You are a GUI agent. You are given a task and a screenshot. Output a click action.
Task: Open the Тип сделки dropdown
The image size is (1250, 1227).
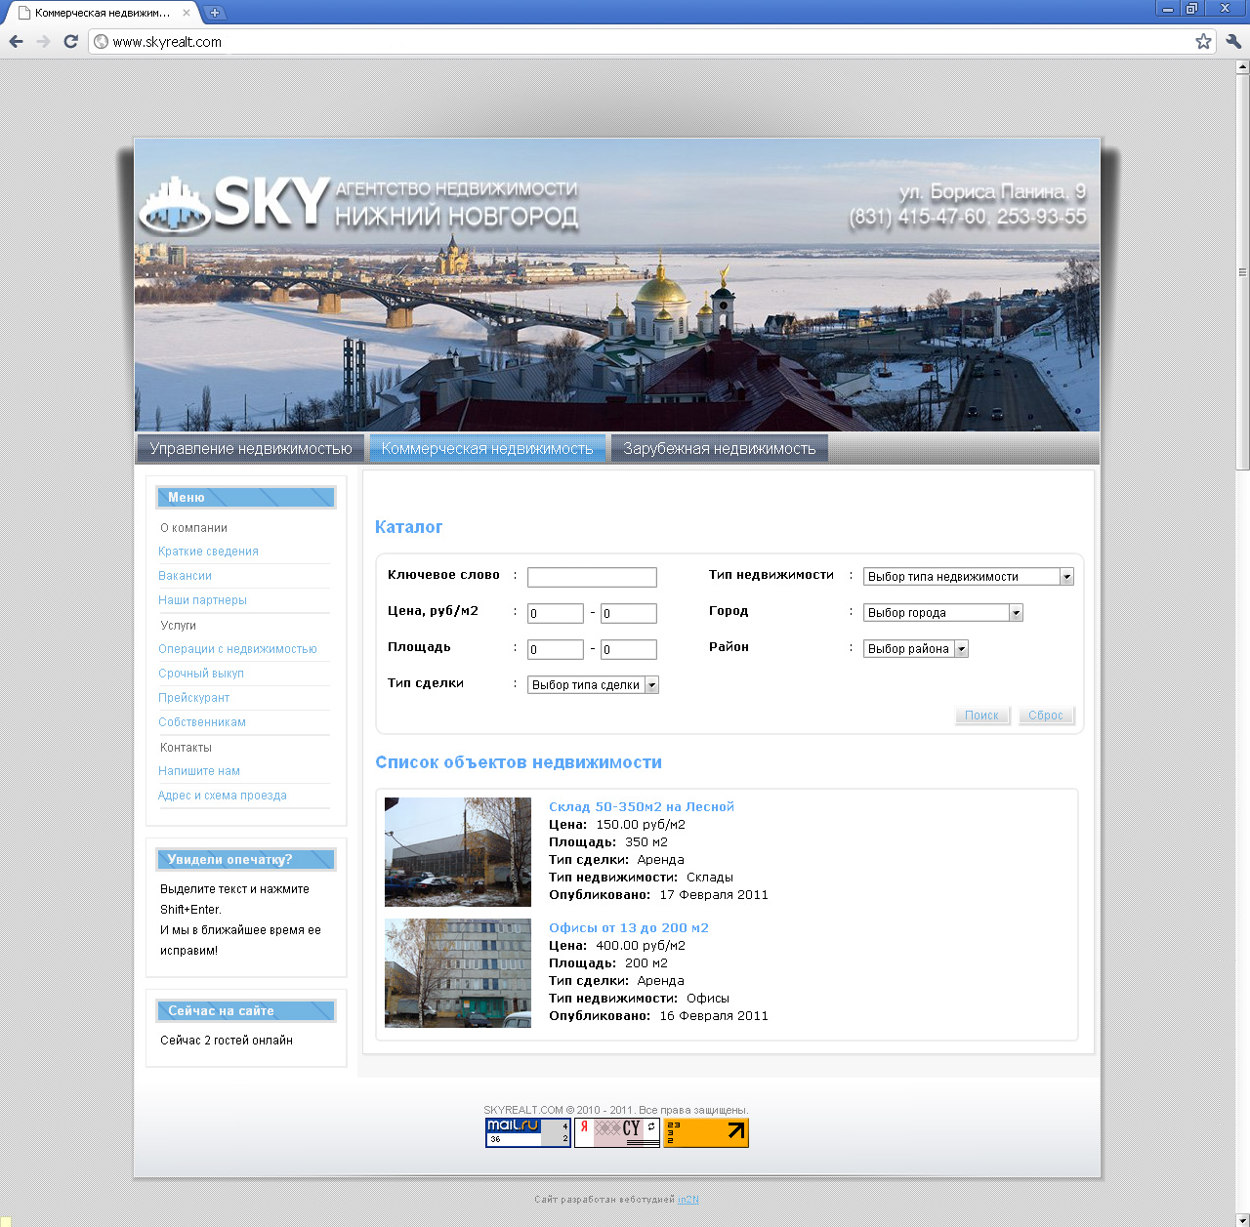pos(594,685)
